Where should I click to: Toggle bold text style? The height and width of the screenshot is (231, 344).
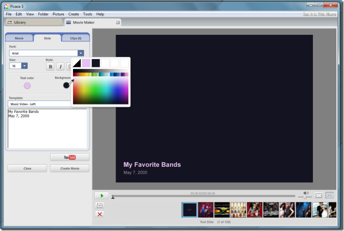50,66
